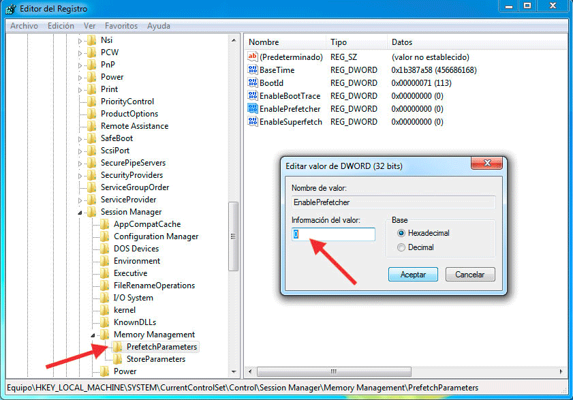
Task: Click the tree pane scroll-up arrow
Action: tap(234, 40)
